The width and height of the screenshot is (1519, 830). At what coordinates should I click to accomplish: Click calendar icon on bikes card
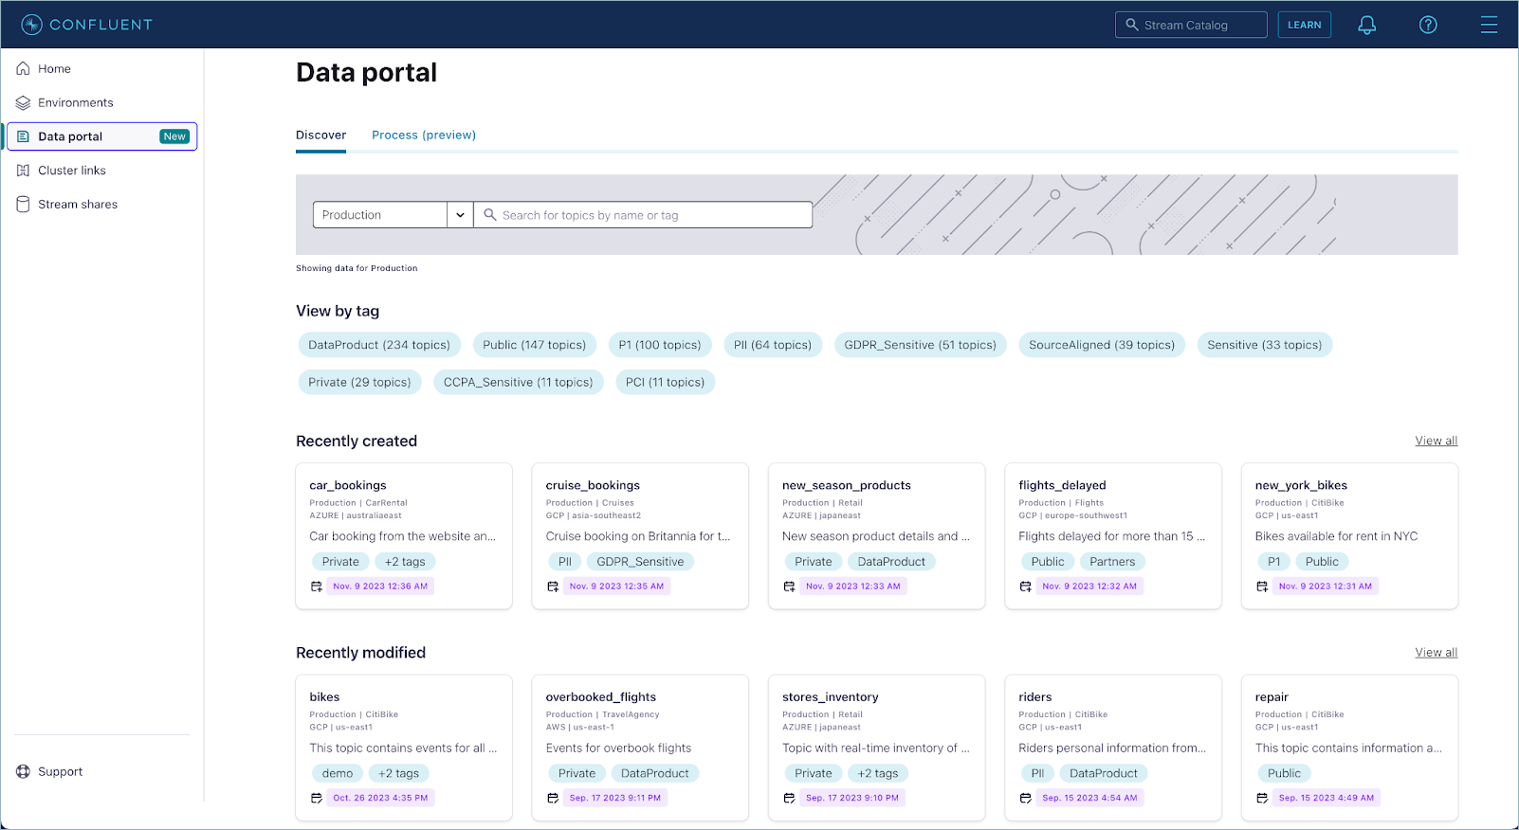coord(317,798)
